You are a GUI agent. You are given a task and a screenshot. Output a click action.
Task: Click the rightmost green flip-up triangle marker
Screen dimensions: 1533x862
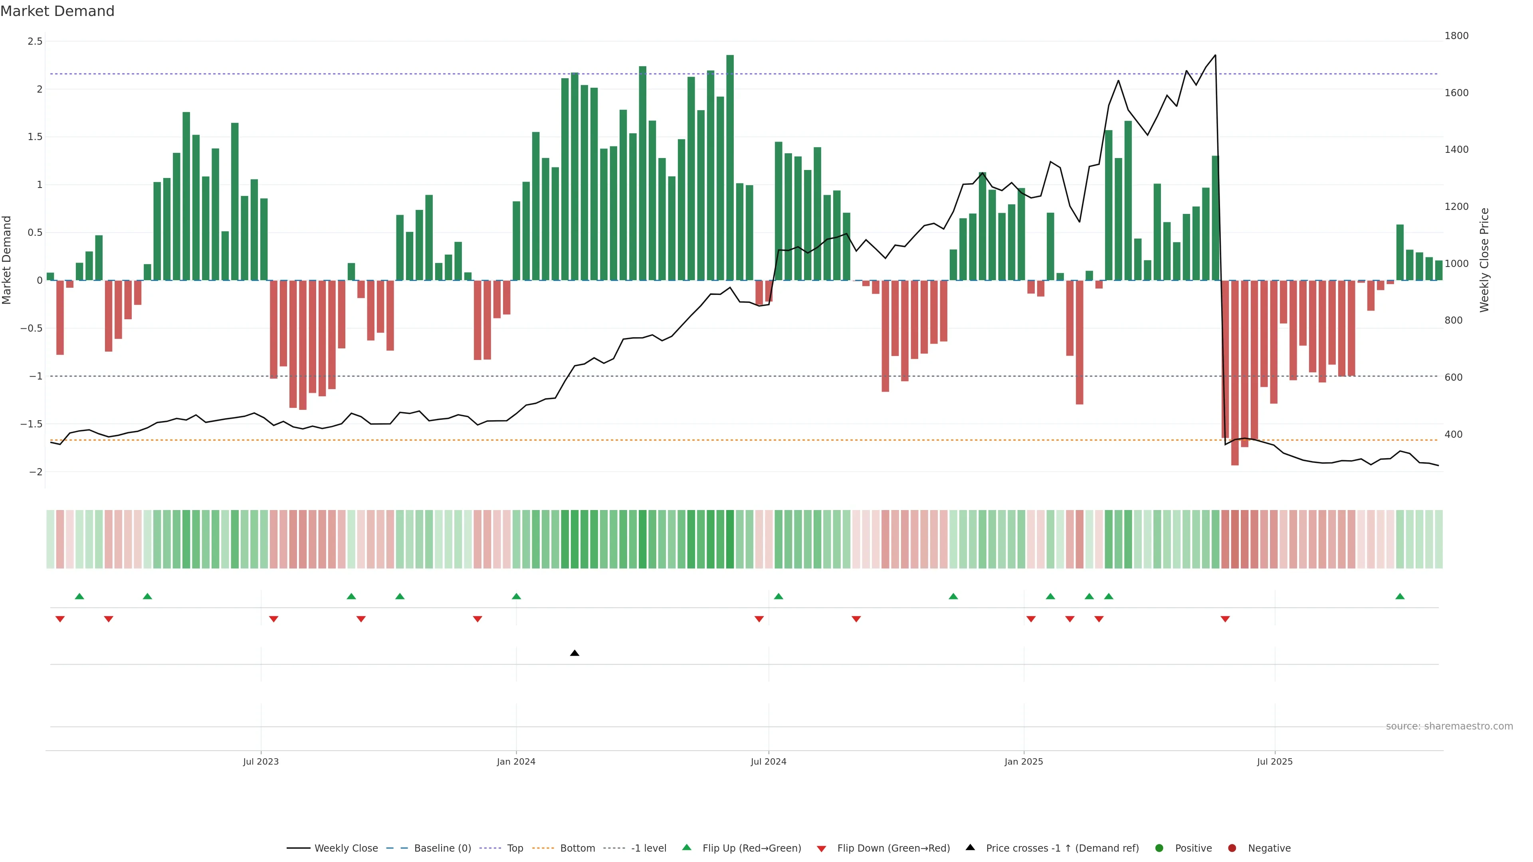coord(1400,596)
